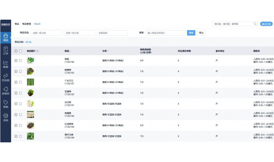Viewport: 274px width, 162px height.
Task: Click the 导出 export button
Action: 201,33
